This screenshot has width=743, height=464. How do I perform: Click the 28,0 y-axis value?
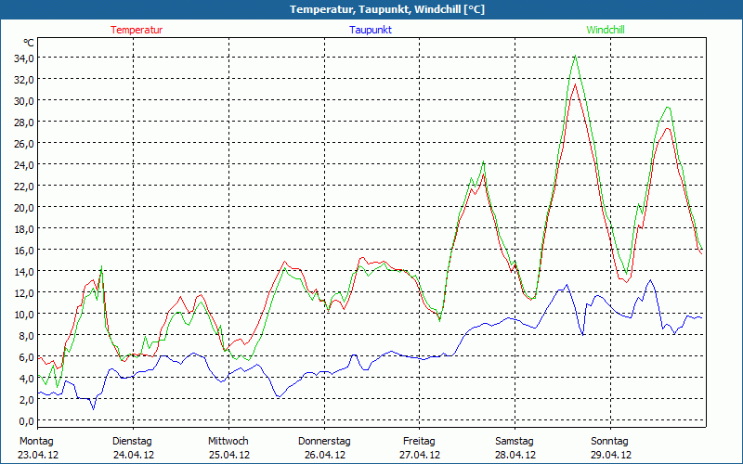coord(24,122)
